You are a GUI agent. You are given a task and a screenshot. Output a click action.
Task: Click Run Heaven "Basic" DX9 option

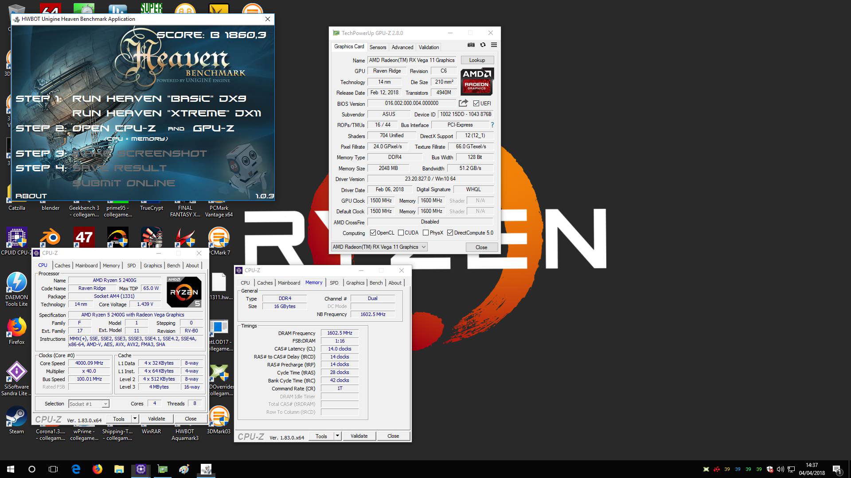pos(159,98)
